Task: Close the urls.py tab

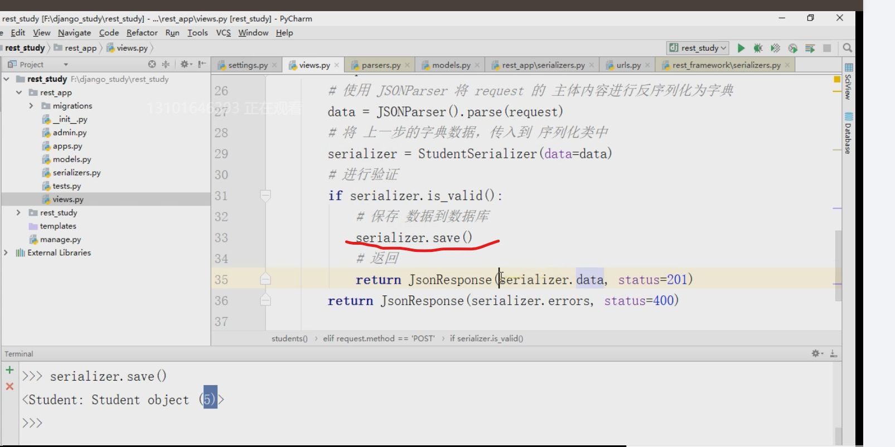Action: coord(647,65)
